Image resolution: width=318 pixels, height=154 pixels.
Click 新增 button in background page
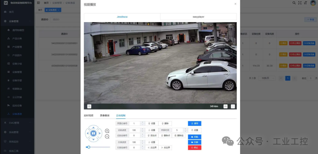[x=311, y=19]
